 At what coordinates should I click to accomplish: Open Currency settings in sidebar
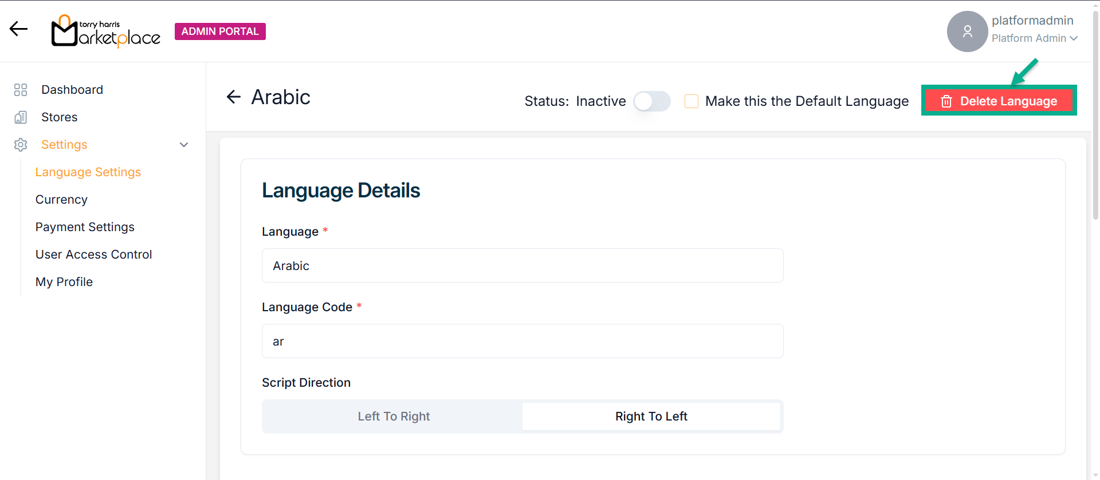(x=61, y=200)
